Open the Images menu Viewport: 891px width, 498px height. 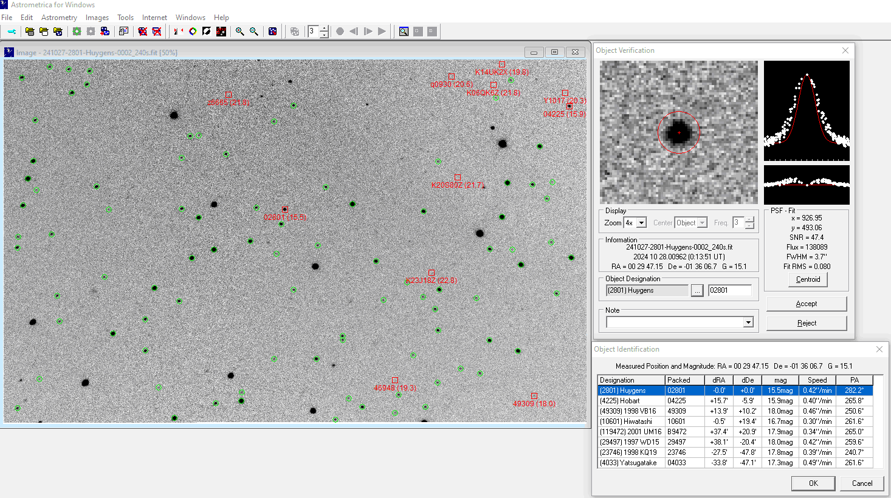point(97,18)
